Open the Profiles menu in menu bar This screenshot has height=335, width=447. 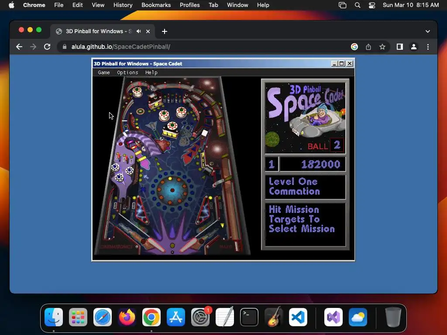pos(189,5)
